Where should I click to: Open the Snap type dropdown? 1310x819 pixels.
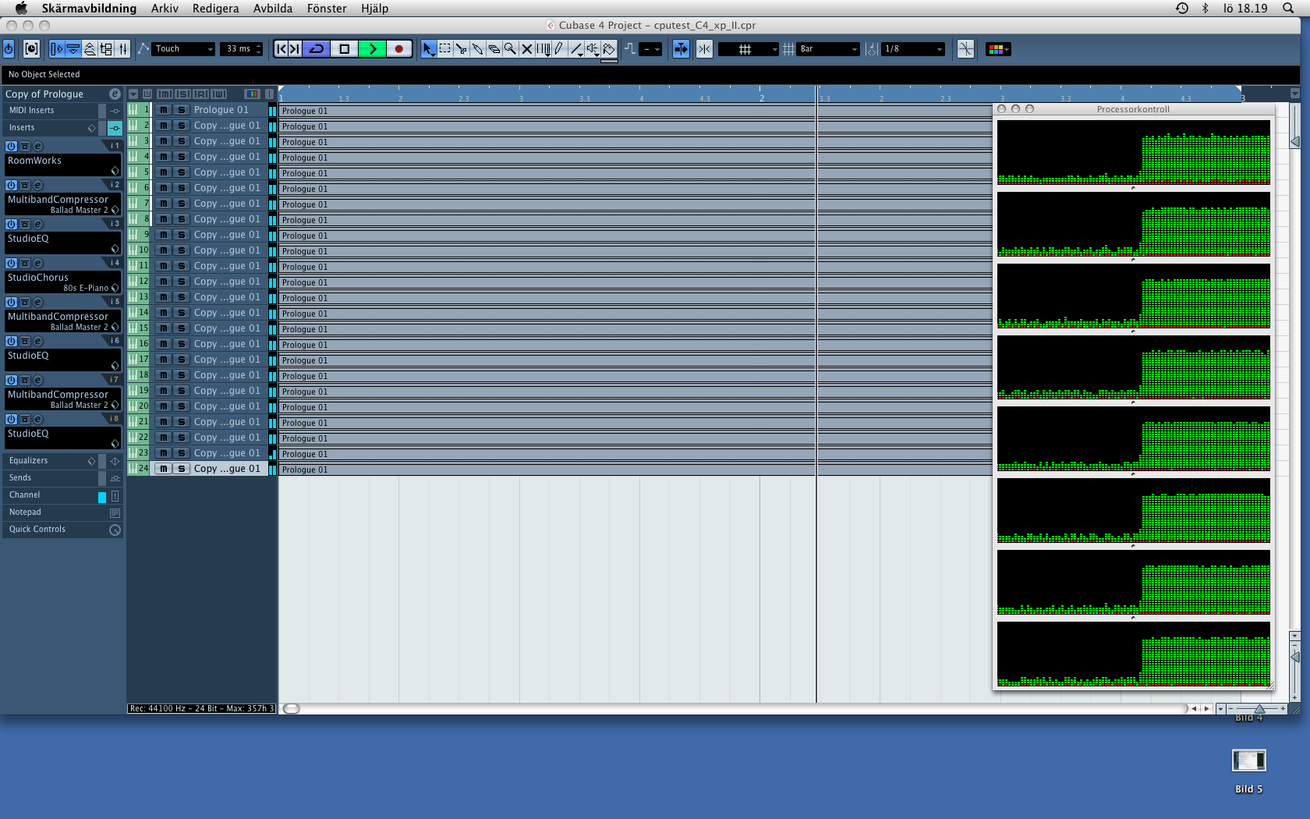coord(748,49)
